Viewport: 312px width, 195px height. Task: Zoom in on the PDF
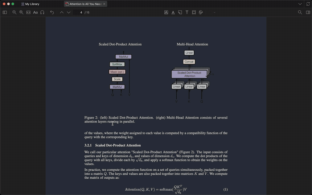[21, 12]
